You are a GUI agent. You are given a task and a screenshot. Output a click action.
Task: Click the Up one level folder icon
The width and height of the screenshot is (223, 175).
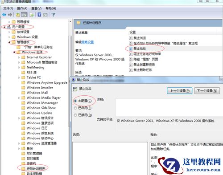click(18, 15)
